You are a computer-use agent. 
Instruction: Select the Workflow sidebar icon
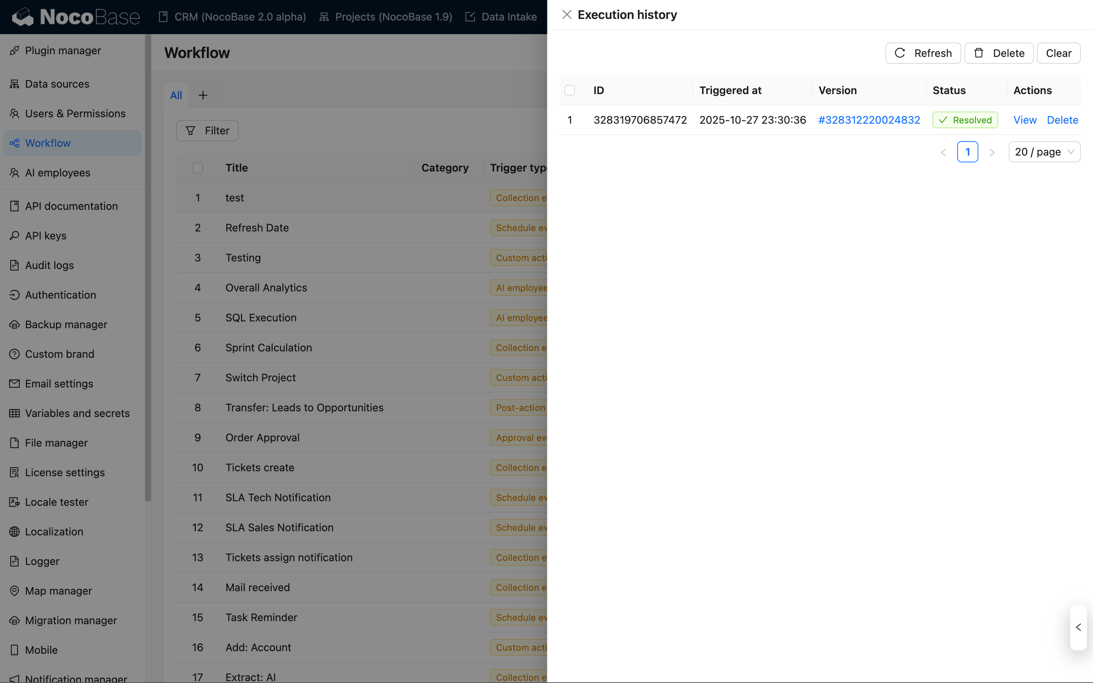(x=15, y=143)
